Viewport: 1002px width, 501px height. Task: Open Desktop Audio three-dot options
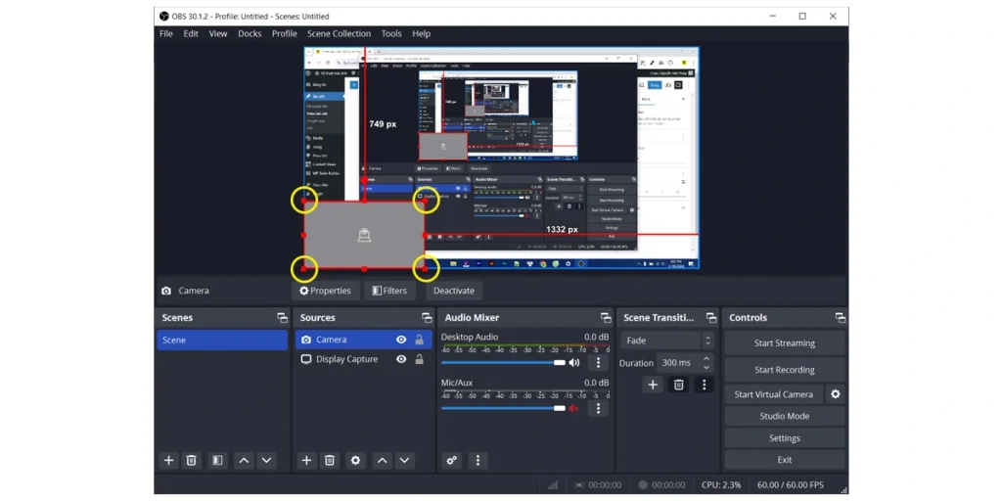coord(598,363)
